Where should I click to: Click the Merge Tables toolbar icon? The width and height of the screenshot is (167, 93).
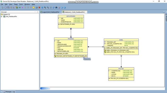(x=14, y=7)
